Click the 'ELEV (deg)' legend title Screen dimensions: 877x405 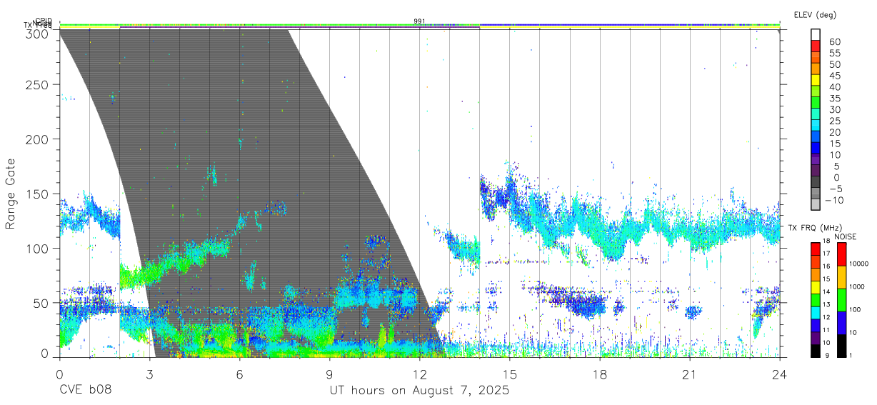coord(815,15)
